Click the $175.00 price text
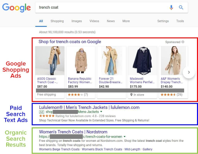This screenshot has width=198, height=154. tap(136, 87)
